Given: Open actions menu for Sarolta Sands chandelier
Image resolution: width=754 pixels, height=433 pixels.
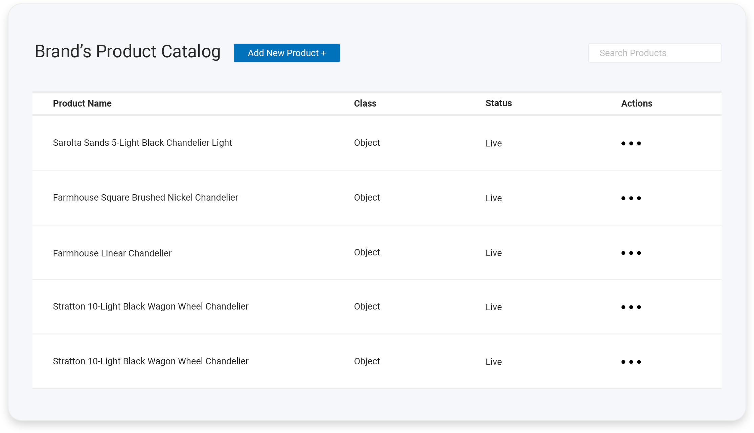Looking at the screenshot, I should (x=631, y=143).
